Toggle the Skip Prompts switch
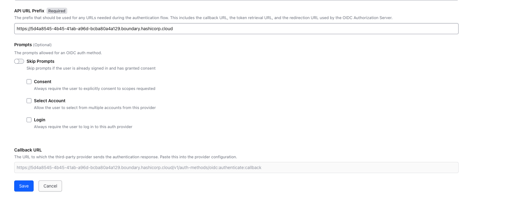 [x=19, y=61]
